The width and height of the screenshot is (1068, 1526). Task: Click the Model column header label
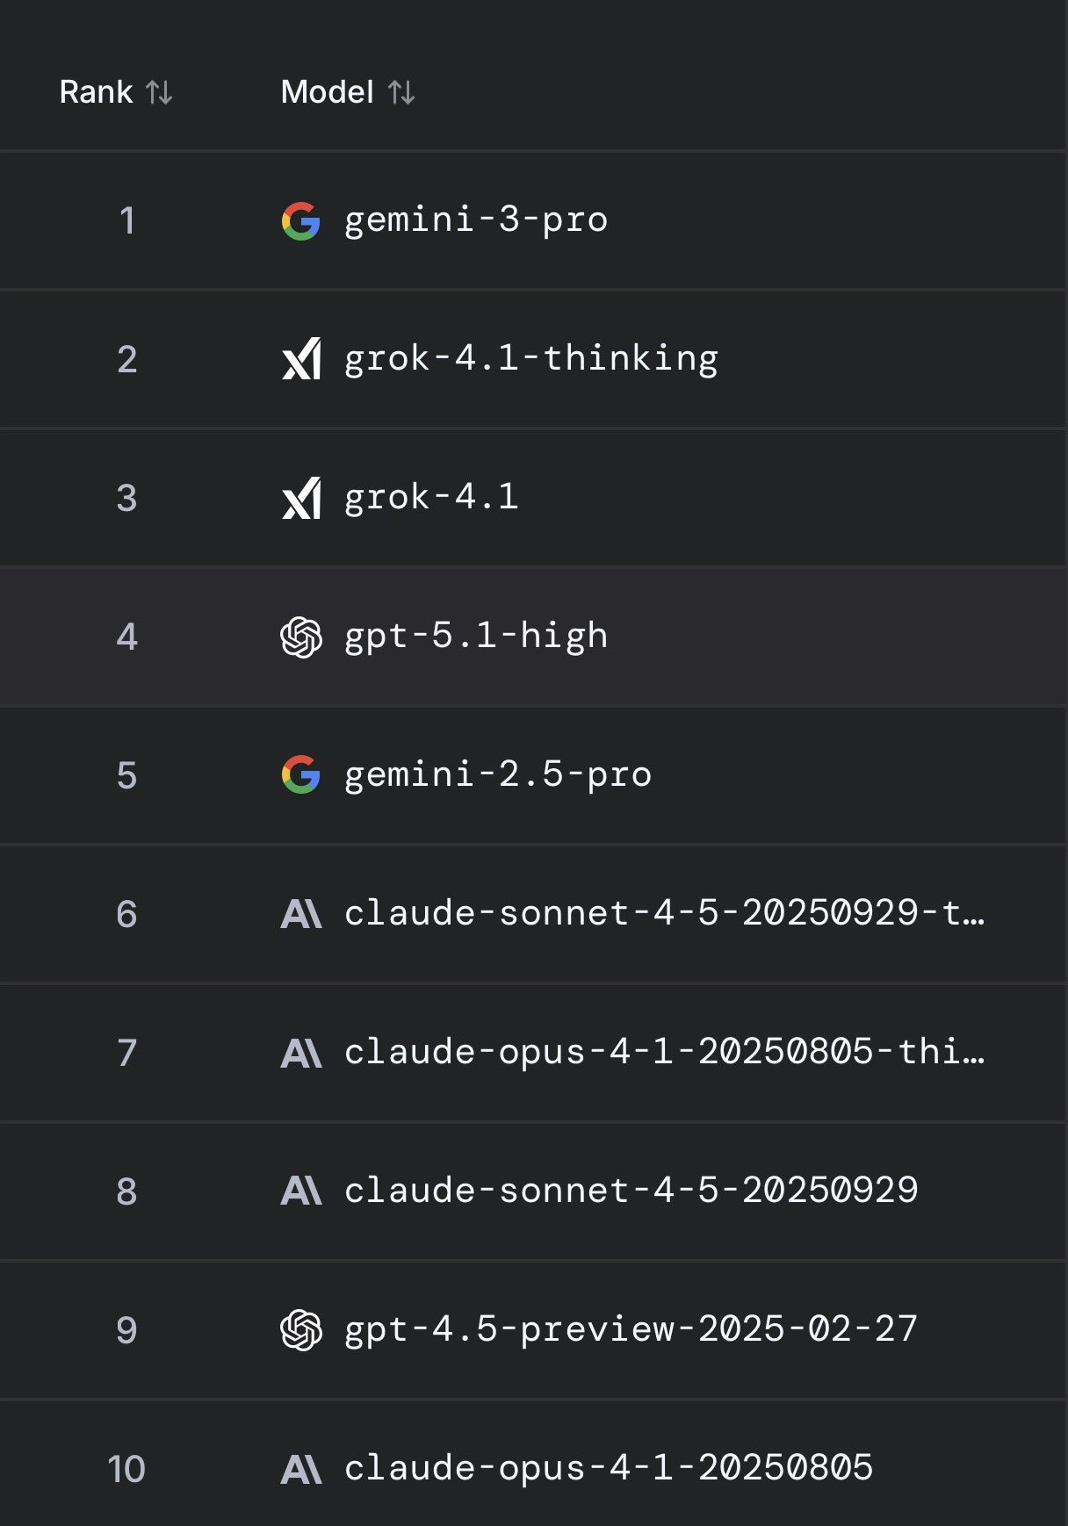327,92
